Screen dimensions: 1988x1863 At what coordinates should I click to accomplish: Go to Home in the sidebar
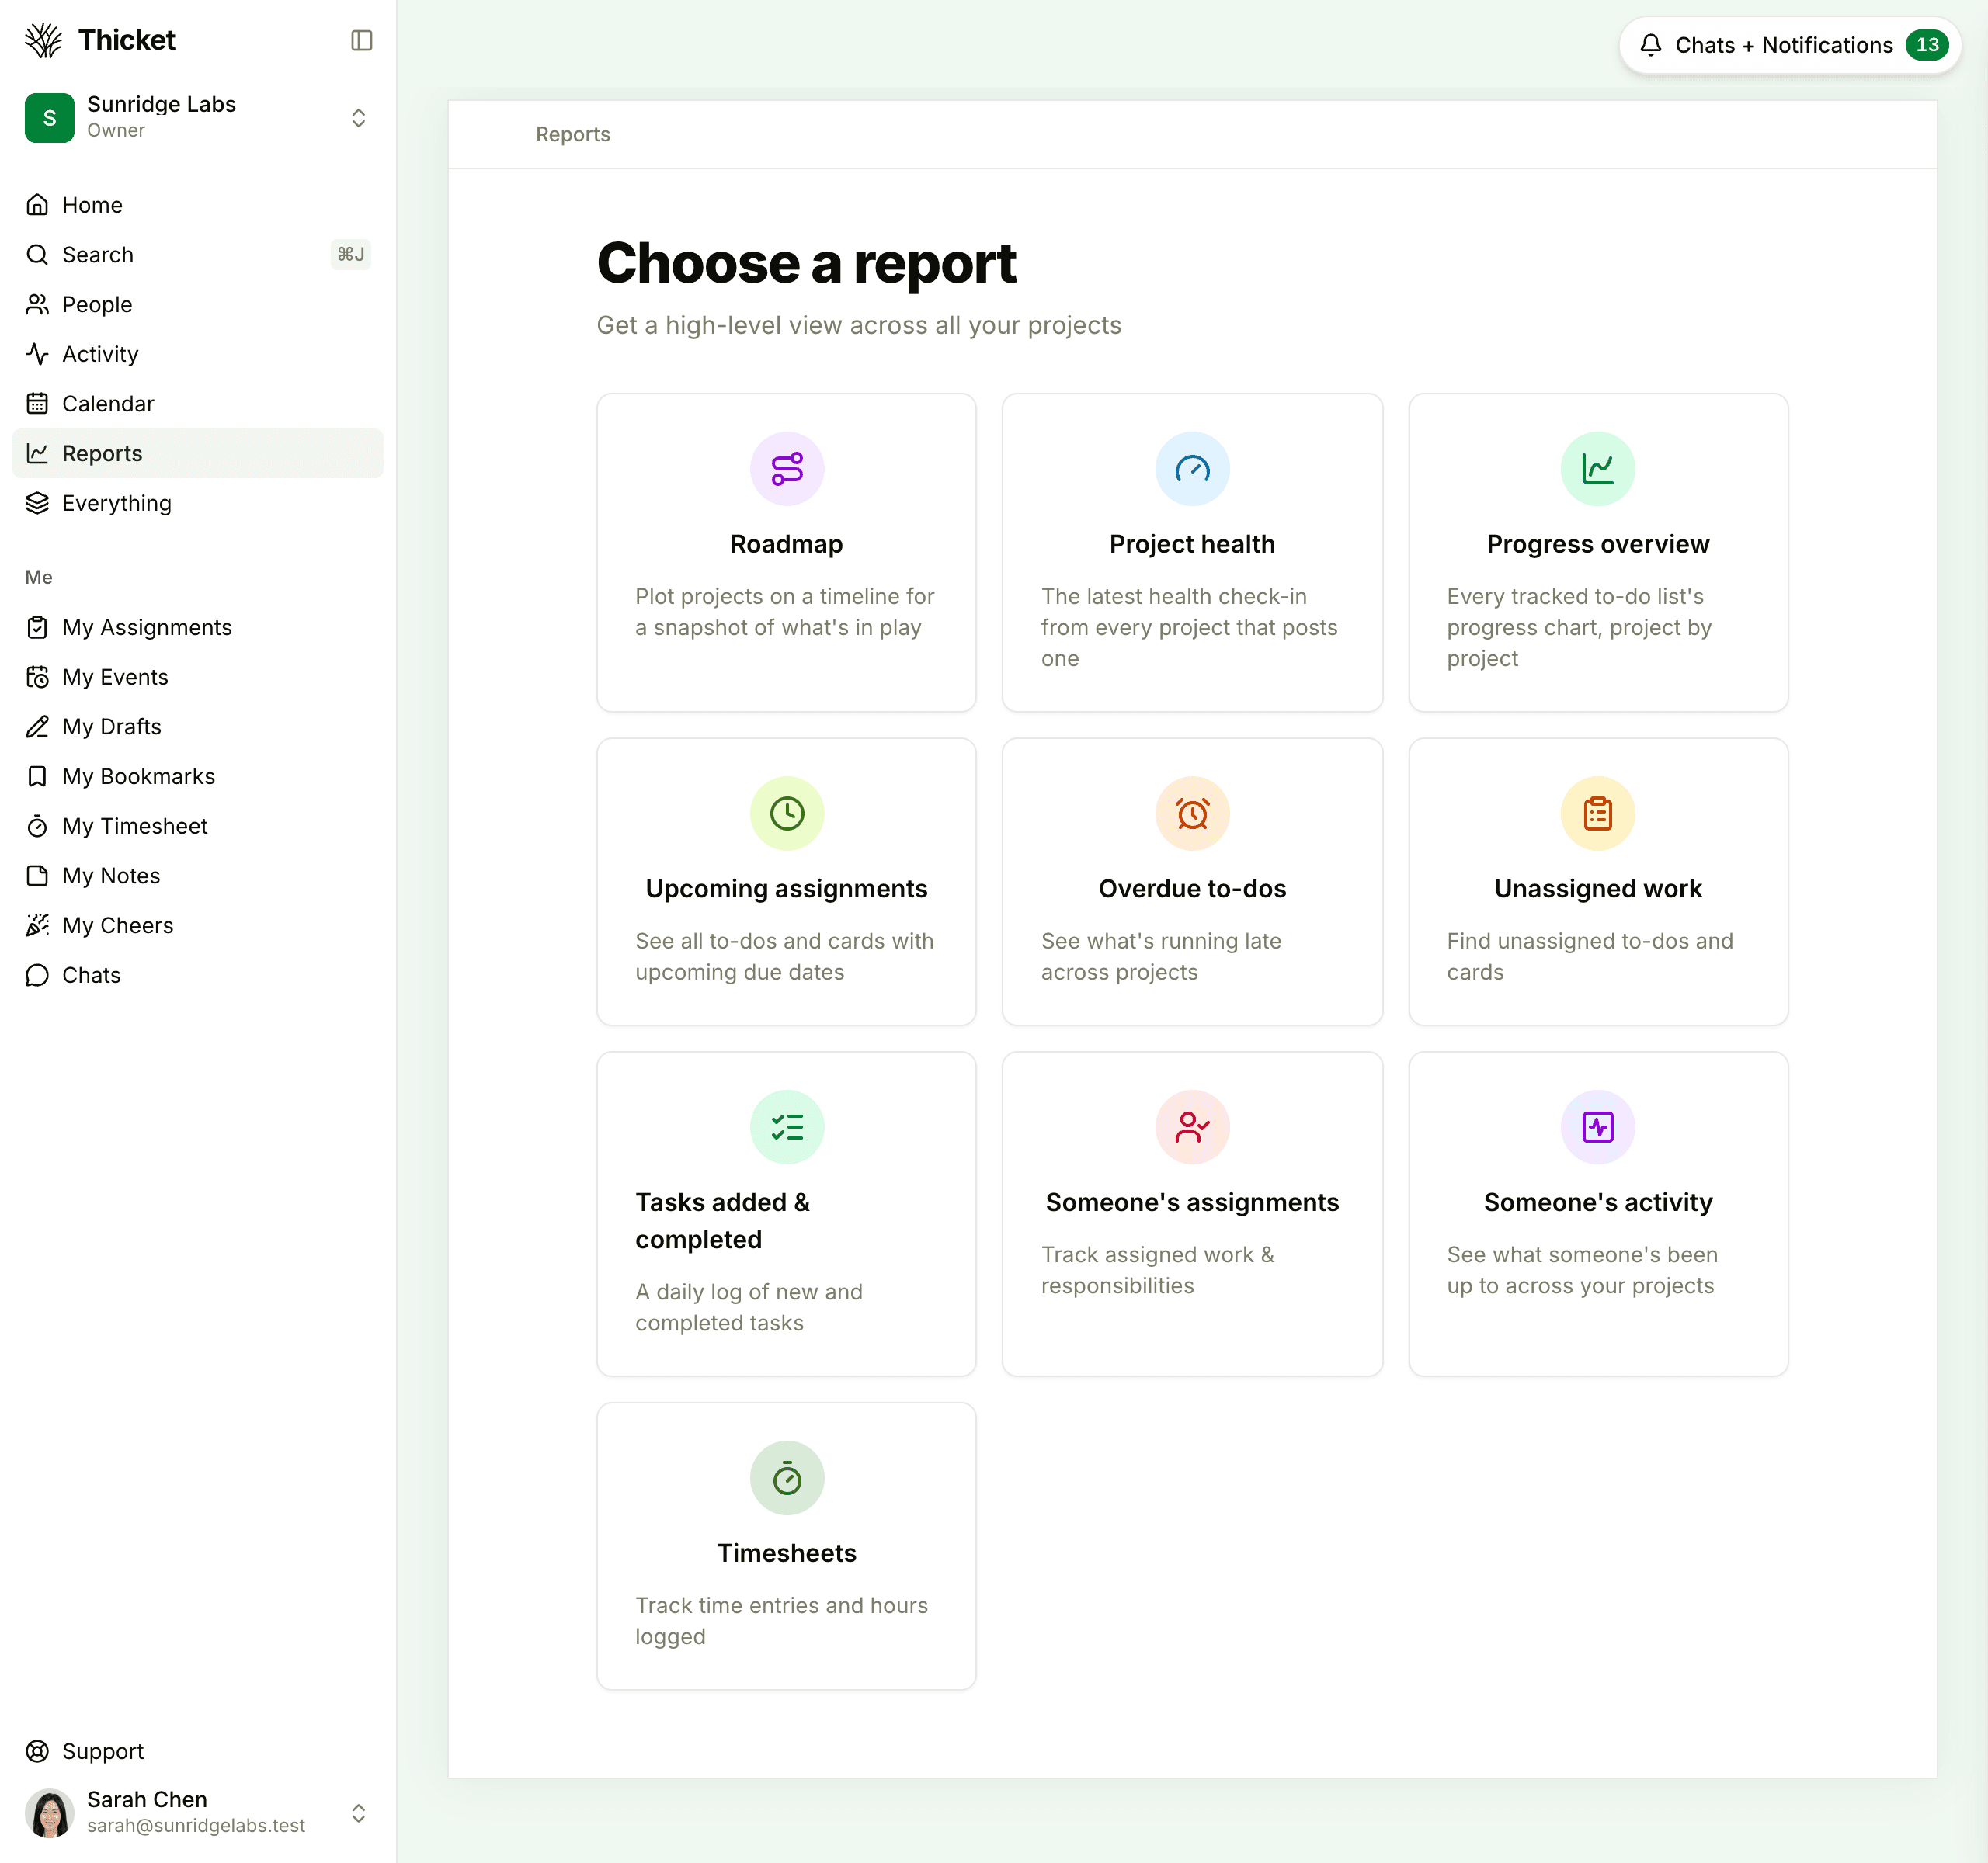pos(198,205)
